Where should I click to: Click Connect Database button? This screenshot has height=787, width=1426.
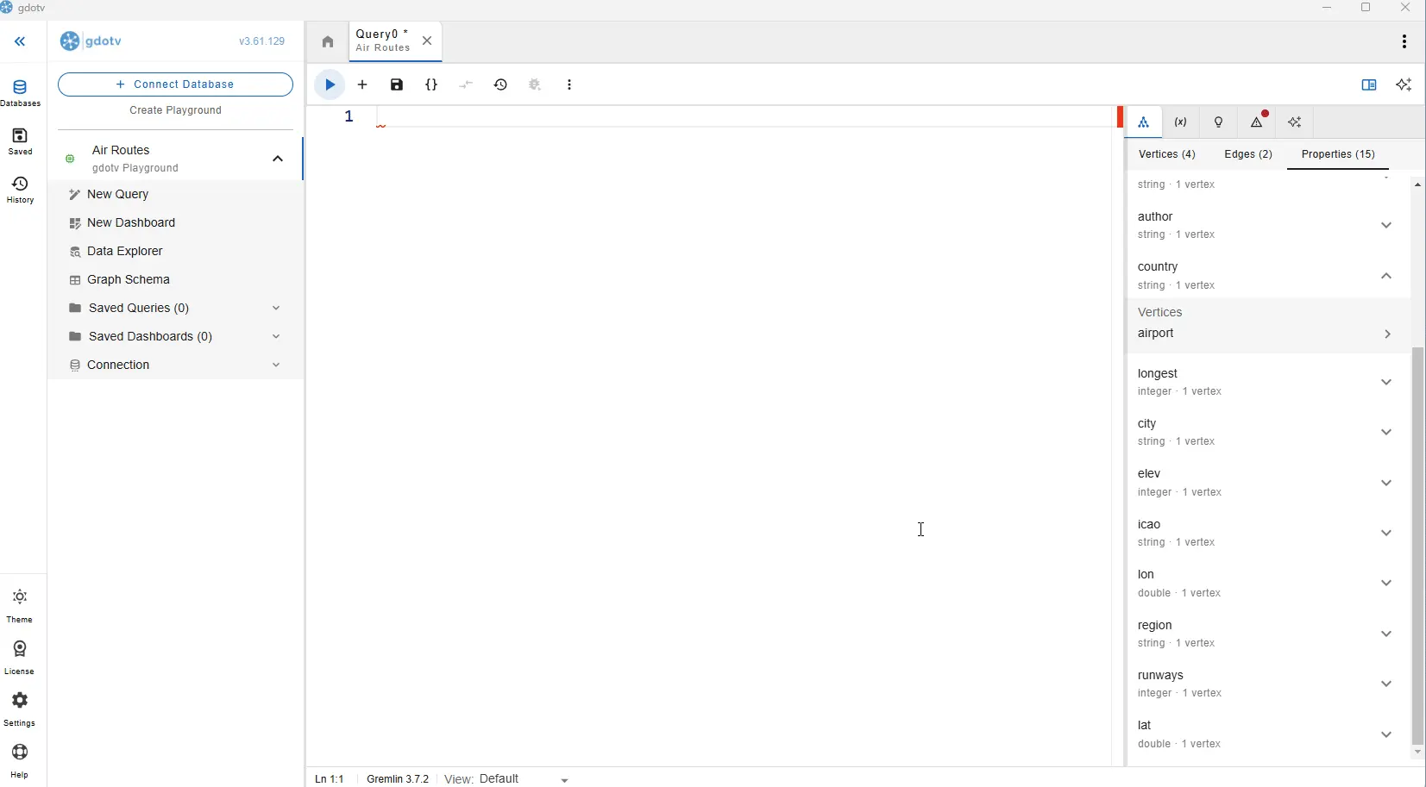175,84
